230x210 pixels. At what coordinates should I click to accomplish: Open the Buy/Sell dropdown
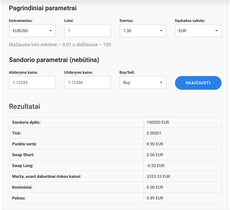[x=143, y=82]
